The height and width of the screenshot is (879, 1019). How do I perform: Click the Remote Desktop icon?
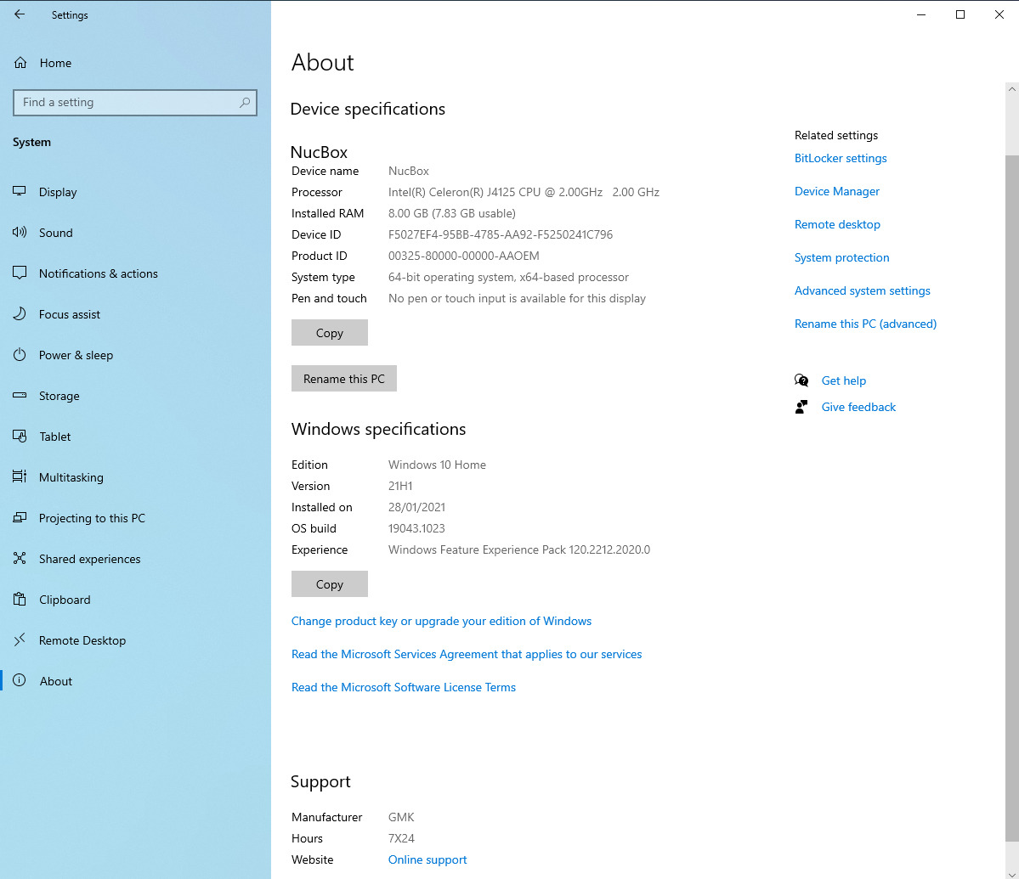coord(20,640)
